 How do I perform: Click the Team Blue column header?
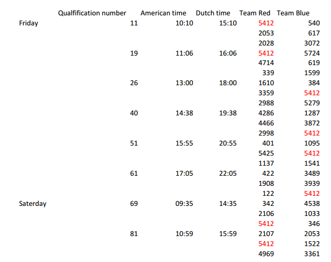[293, 13]
